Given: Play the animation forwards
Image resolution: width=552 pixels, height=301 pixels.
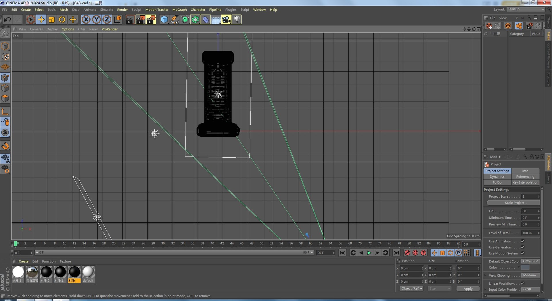Looking at the screenshot, I should point(369,253).
